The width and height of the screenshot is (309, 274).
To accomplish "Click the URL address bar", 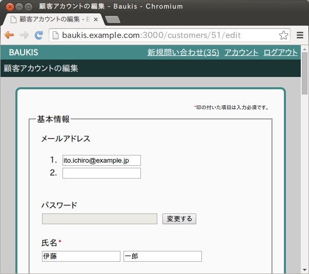I will [x=169, y=35].
